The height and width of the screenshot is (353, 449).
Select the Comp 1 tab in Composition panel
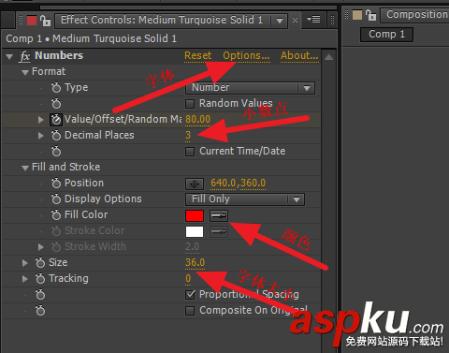click(x=386, y=35)
